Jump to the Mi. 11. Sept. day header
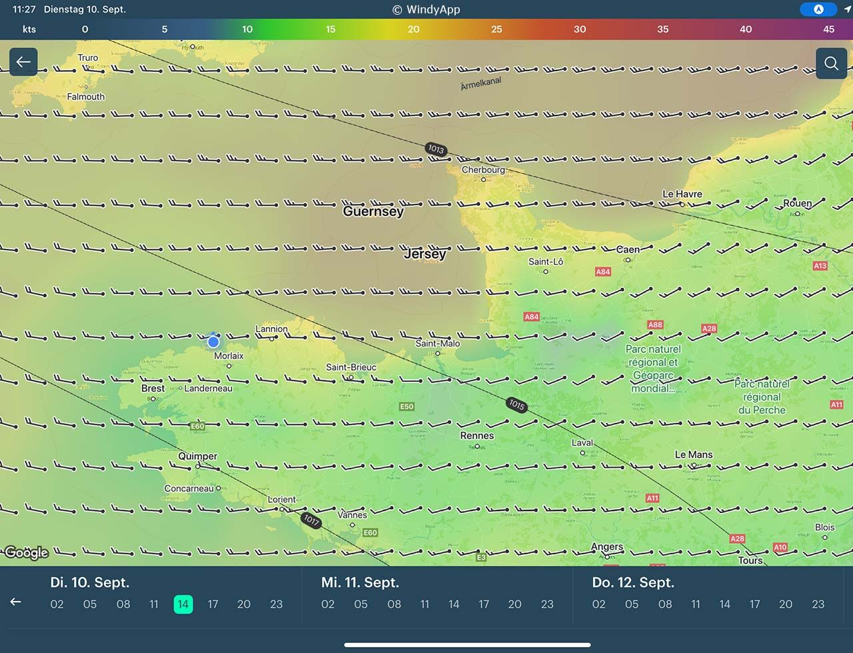This screenshot has width=853, height=653. point(360,582)
